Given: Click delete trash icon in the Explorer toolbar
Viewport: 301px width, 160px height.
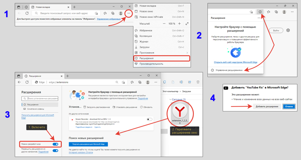Looking at the screenshot, I should tap(198, 82).
